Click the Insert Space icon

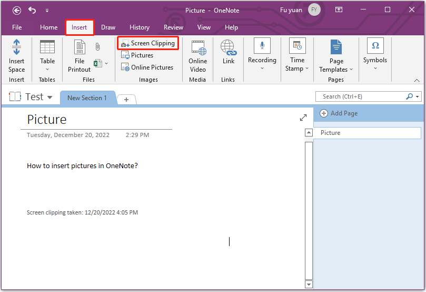click(16, 47)
